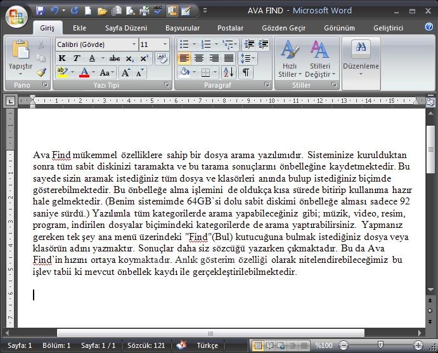The width and height of the screenshot is (438, 353).
Task: Click vertical scrollbar thumb
Action: tap(431, 149)
